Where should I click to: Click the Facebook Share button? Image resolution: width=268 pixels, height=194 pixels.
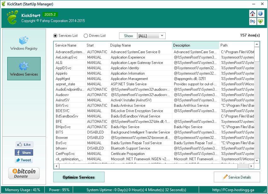point(24,153)
